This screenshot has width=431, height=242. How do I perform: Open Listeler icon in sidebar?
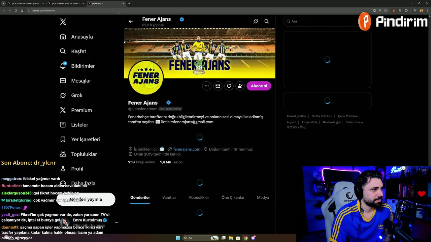63,125
